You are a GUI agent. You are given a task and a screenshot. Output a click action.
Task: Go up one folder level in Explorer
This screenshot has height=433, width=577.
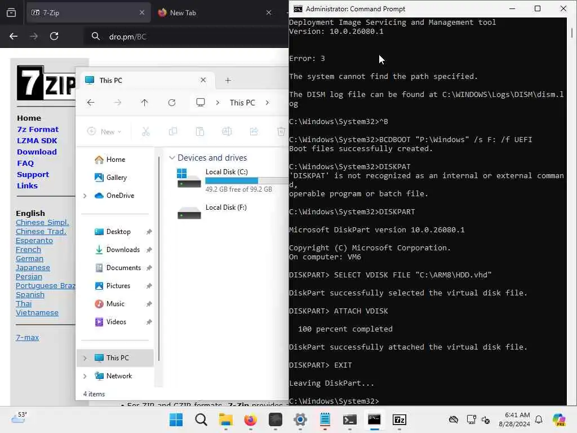click(145, 103)
